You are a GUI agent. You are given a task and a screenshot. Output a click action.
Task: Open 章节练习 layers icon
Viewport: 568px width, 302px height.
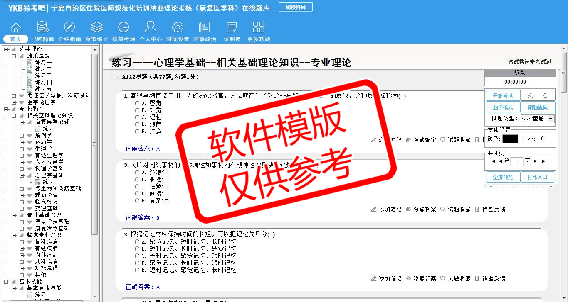tap(96, 28)
